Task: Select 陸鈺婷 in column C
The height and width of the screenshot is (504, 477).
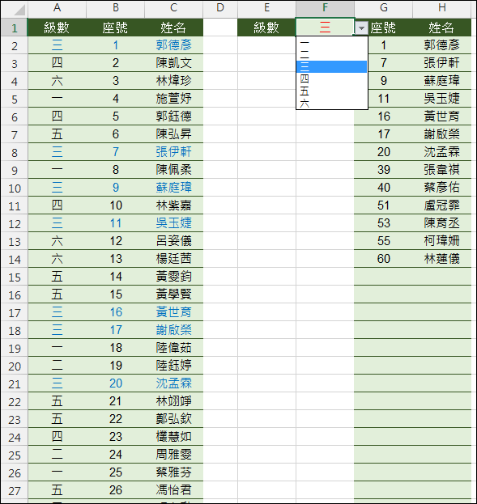Action: 174,366
